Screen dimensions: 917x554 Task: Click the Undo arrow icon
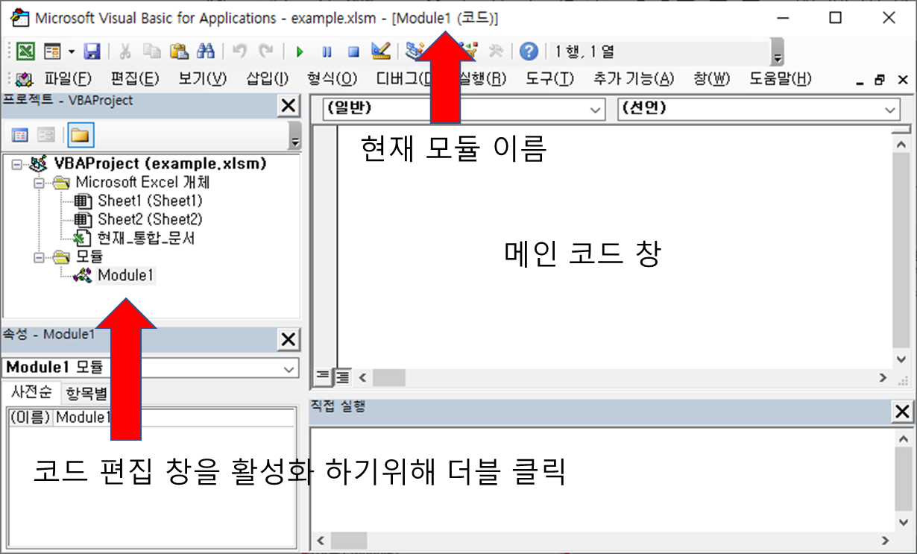239,51
